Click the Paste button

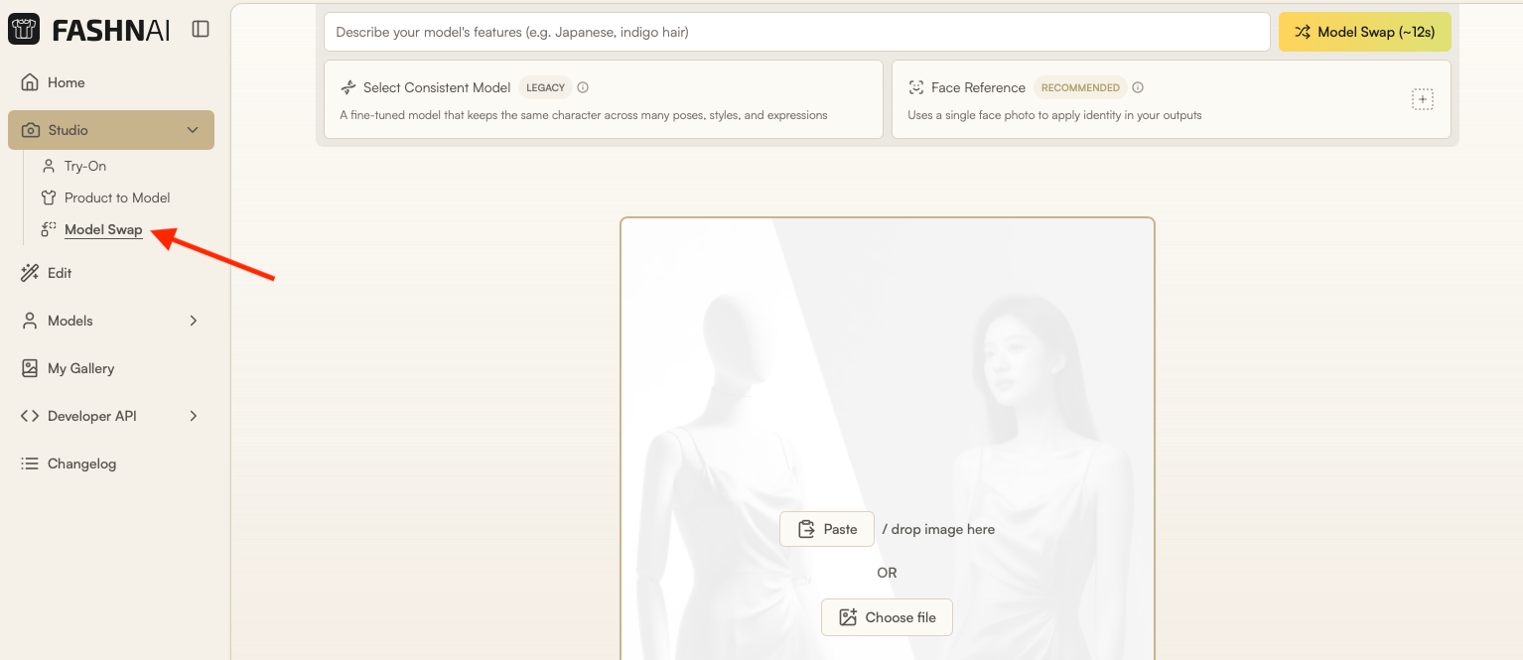[x=827, y=529]
